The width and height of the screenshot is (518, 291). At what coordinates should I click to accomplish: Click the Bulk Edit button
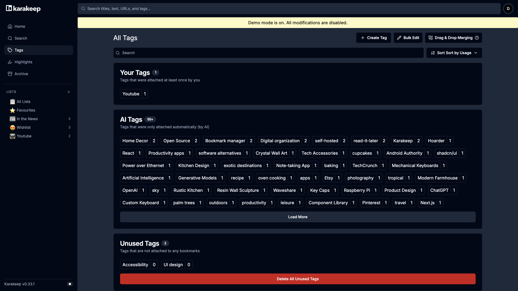click(408, 38)
